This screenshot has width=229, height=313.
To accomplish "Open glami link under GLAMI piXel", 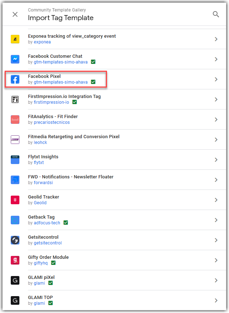I will 39,283.
